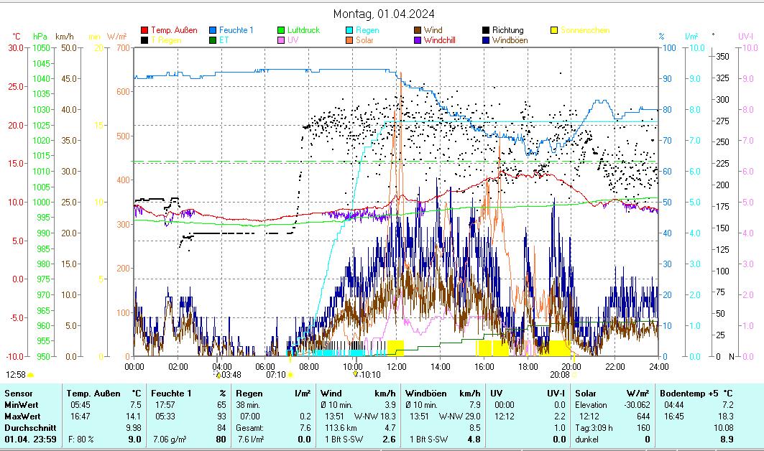This screenshot has width=764, height=451.
Task: Click the 07:10 sunrise marker below chart
Action: click(276, 374)
